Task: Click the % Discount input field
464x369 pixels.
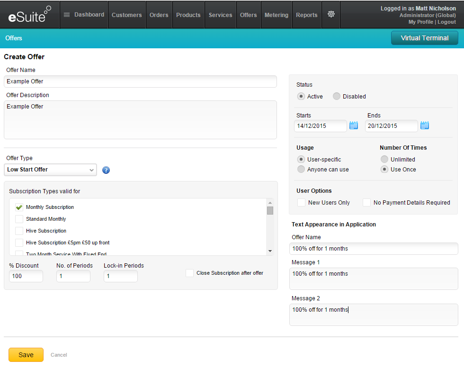Action: pos(26,276)
